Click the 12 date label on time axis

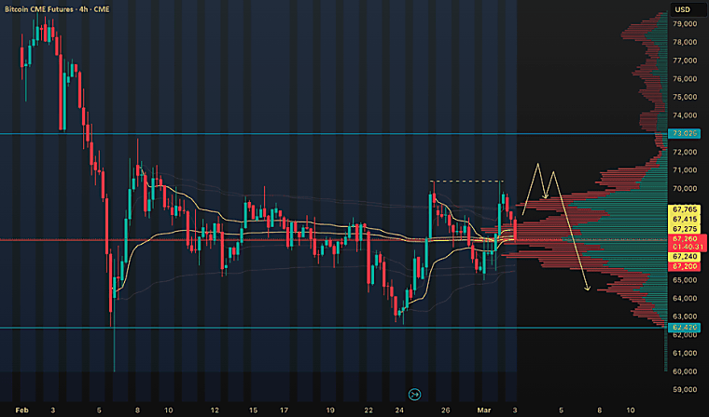coord(215,410)
